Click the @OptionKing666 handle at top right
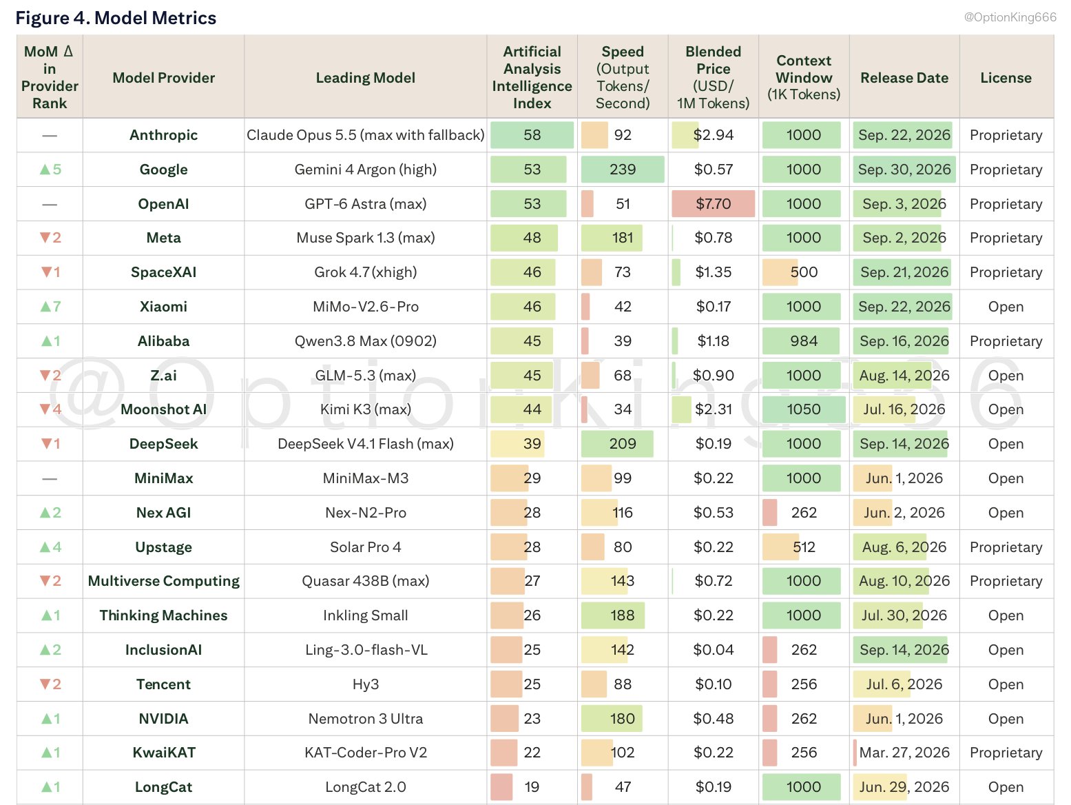This screenshot has height=805, width=1071. pyautogui.click(x=1010, y=17)
